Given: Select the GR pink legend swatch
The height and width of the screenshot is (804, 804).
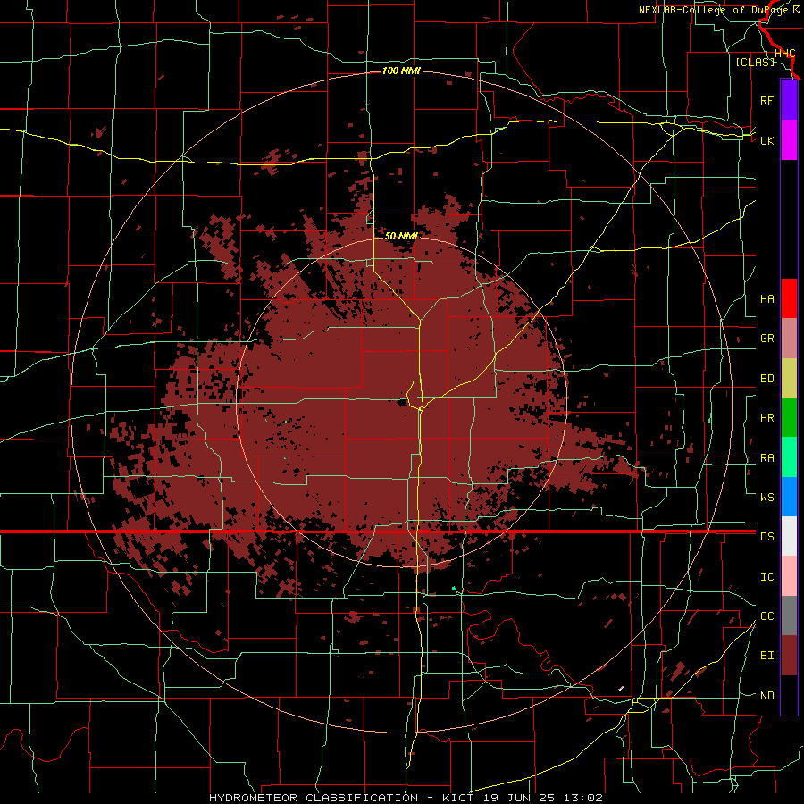Looking at the screenshot, I should pyautogui.click(x=789, y=339).
